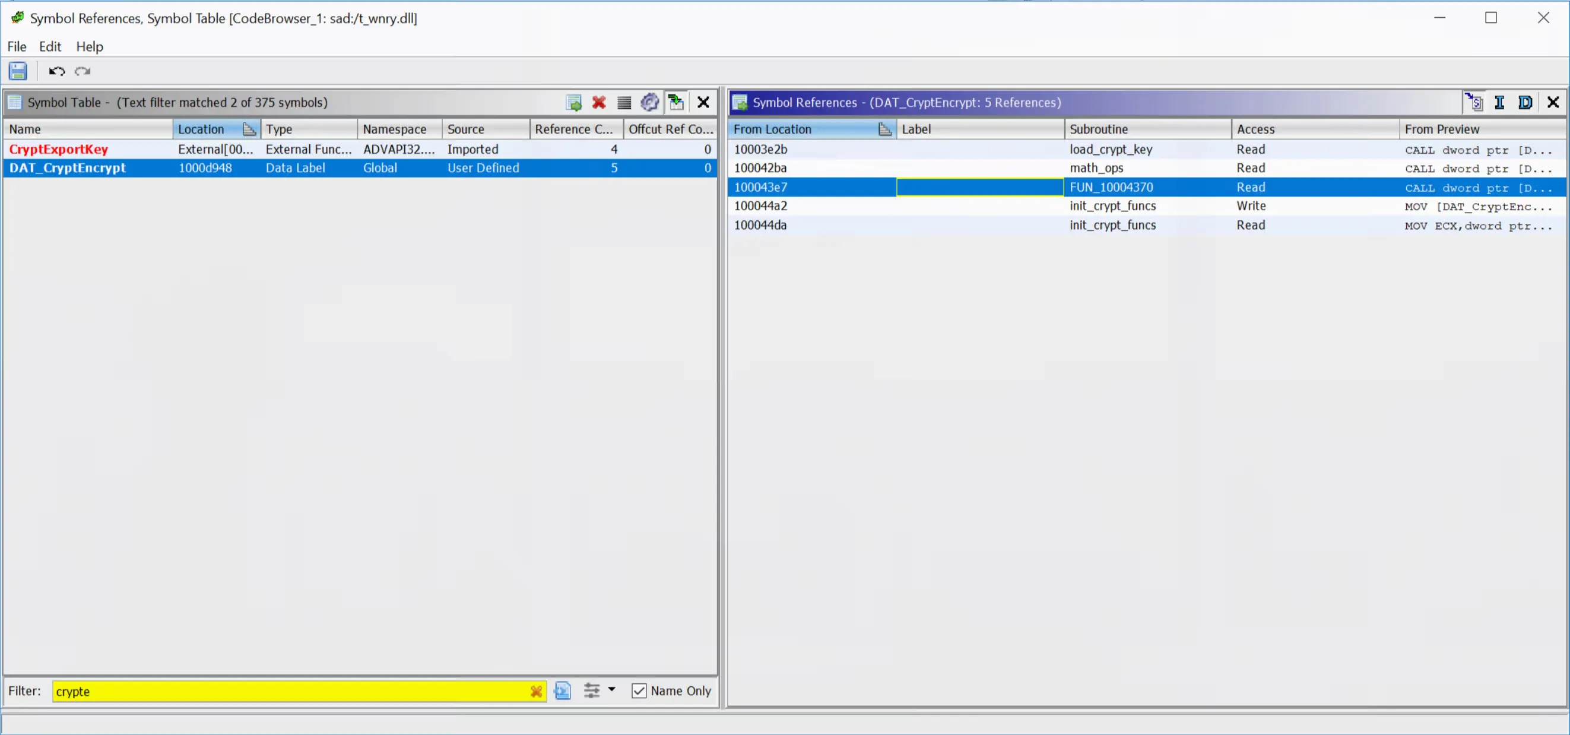Viewport: 1570px width, 735px height.
Task: Click the S Symbol References toggle icon
Action: 1474,102
